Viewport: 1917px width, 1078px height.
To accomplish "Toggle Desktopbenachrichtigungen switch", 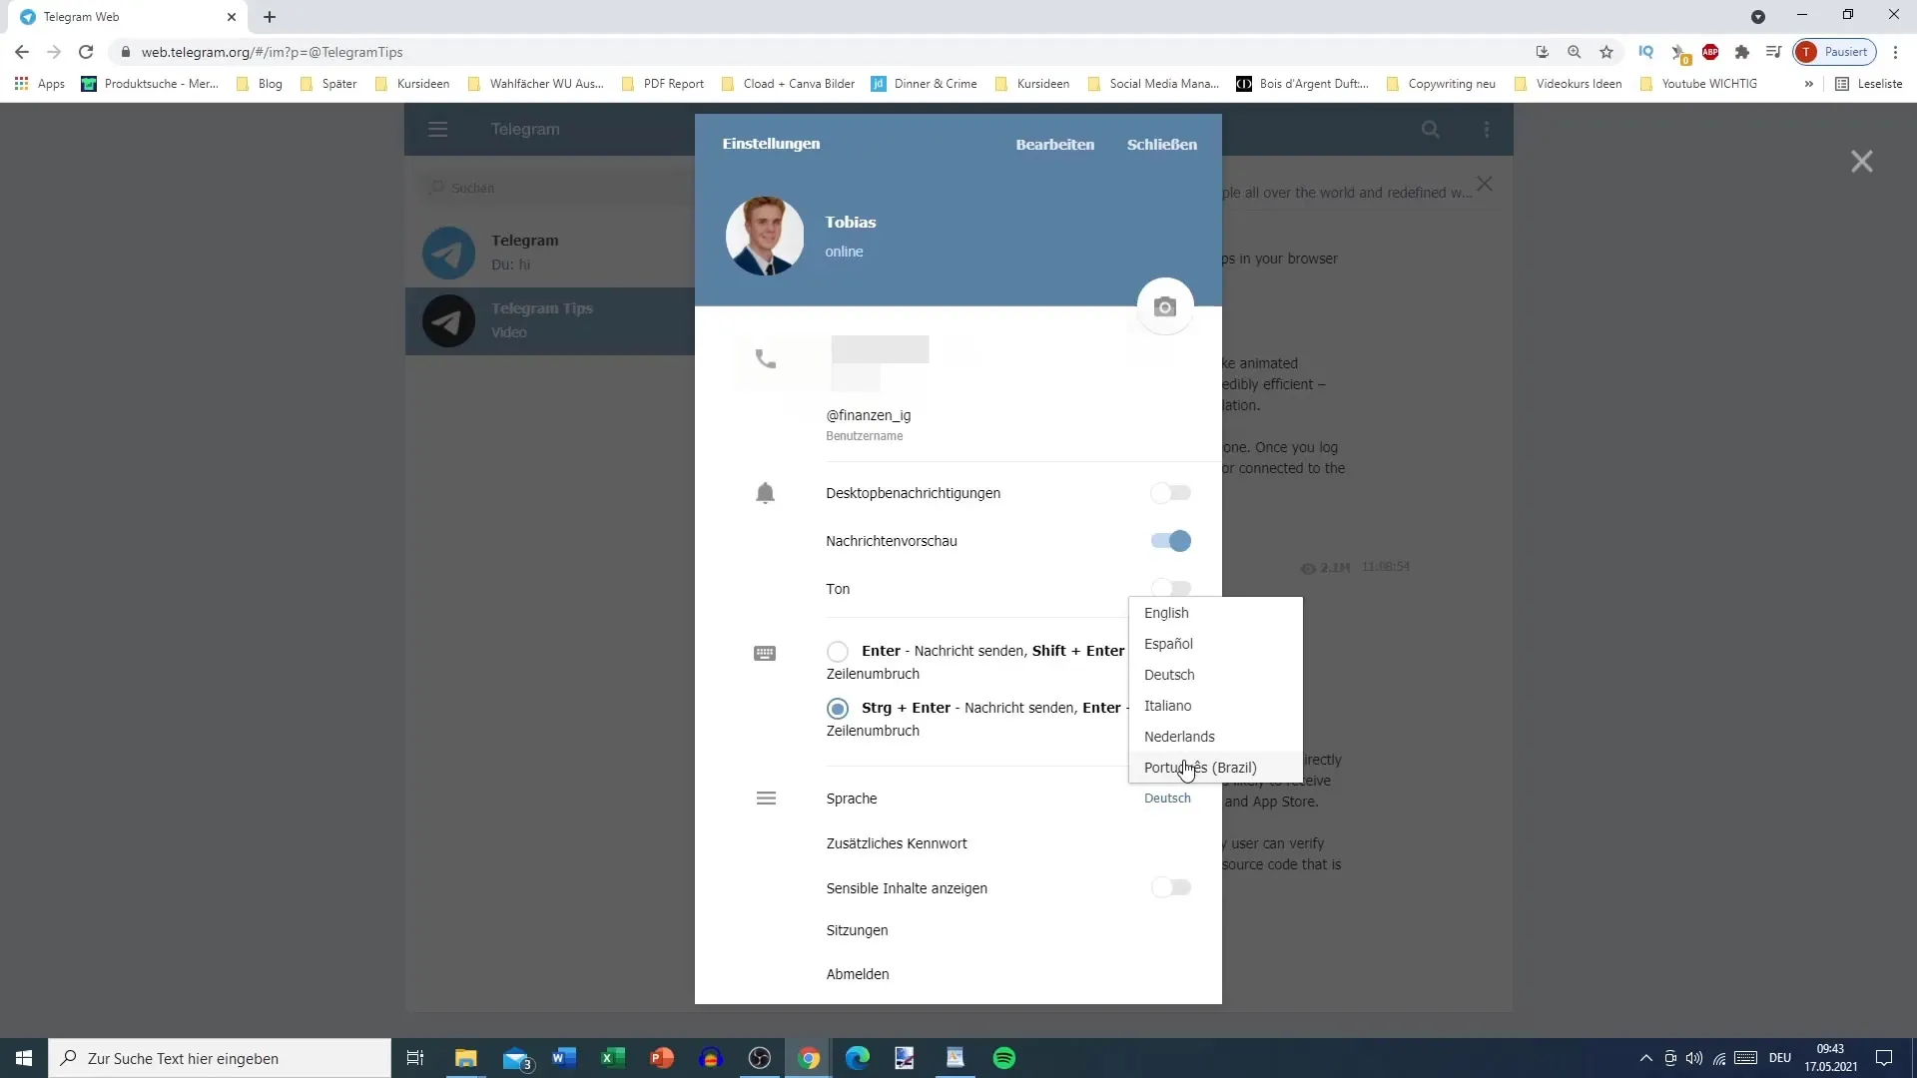I will [x=1170, y=493].
